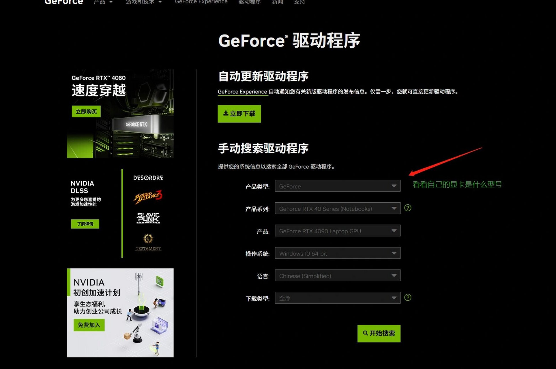
Task: Open the 语言 Chinese (Simplified) dropdown
Action: (338, 276)
